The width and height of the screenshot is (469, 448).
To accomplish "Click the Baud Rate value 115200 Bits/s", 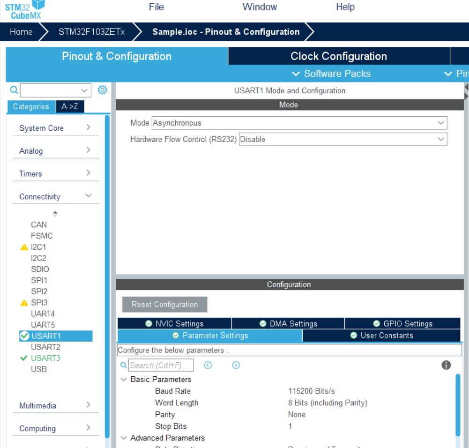I will pos(312,391).
